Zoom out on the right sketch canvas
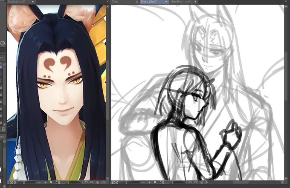Screen dimensions: 290x188 tap(143, 182)
